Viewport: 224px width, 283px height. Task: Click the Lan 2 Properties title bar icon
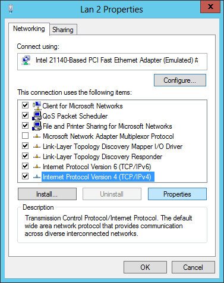(x=11, y=9)
